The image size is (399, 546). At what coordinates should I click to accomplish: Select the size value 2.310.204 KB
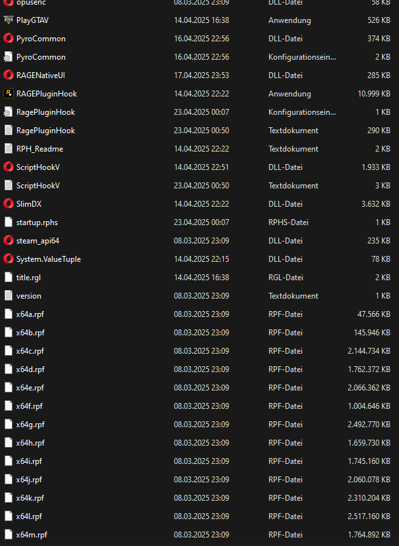click(x=369, y=498)
